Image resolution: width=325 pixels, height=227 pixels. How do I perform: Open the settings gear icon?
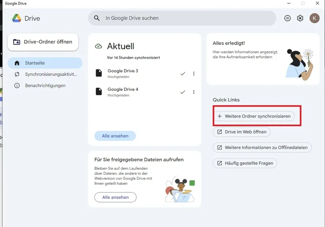[300, 18]
